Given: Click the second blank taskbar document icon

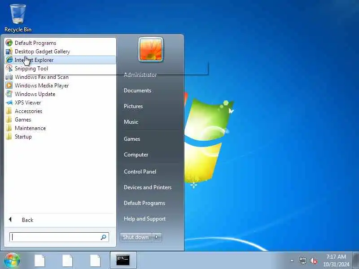Looking at the screenshot, I should (x=67, y=260).
